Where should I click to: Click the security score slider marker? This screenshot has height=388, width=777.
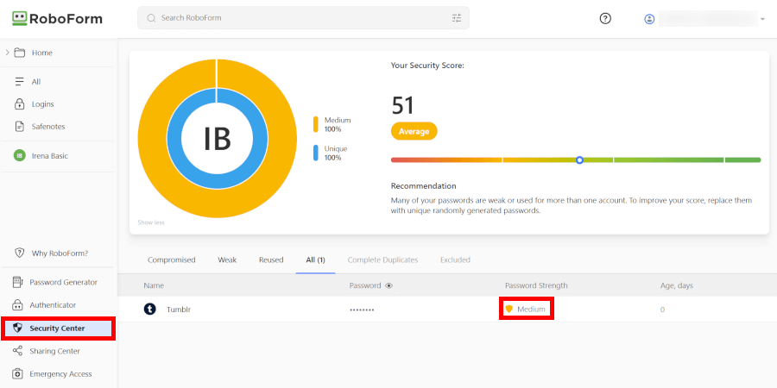point(579,160)
